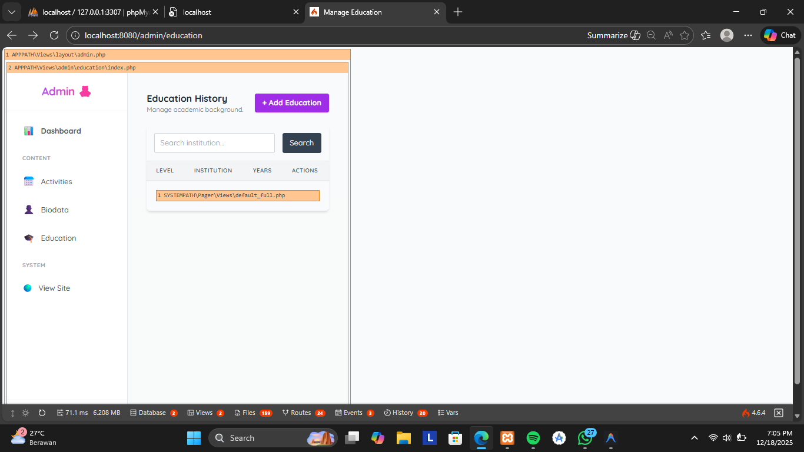Open the Database tab in debug toolbar
Image resolution: width=804 pixels, height=452 pixels.
click(153, 413)
